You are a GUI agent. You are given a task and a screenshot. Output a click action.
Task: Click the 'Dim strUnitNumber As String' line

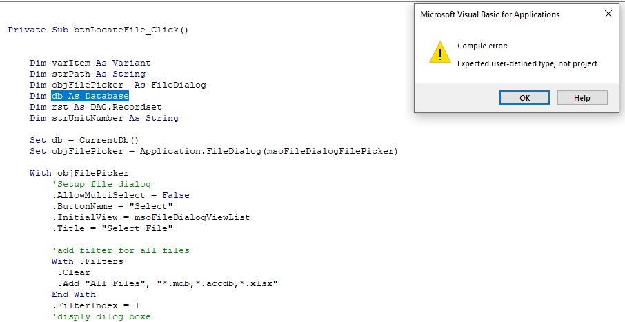[104, 119]
